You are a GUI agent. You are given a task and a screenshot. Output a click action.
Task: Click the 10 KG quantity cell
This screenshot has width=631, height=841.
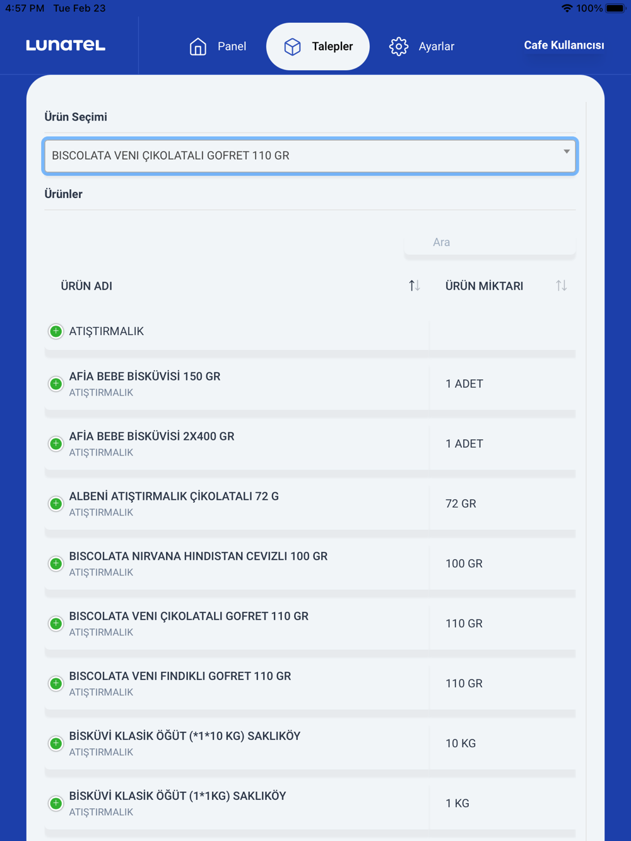point(461,743)
